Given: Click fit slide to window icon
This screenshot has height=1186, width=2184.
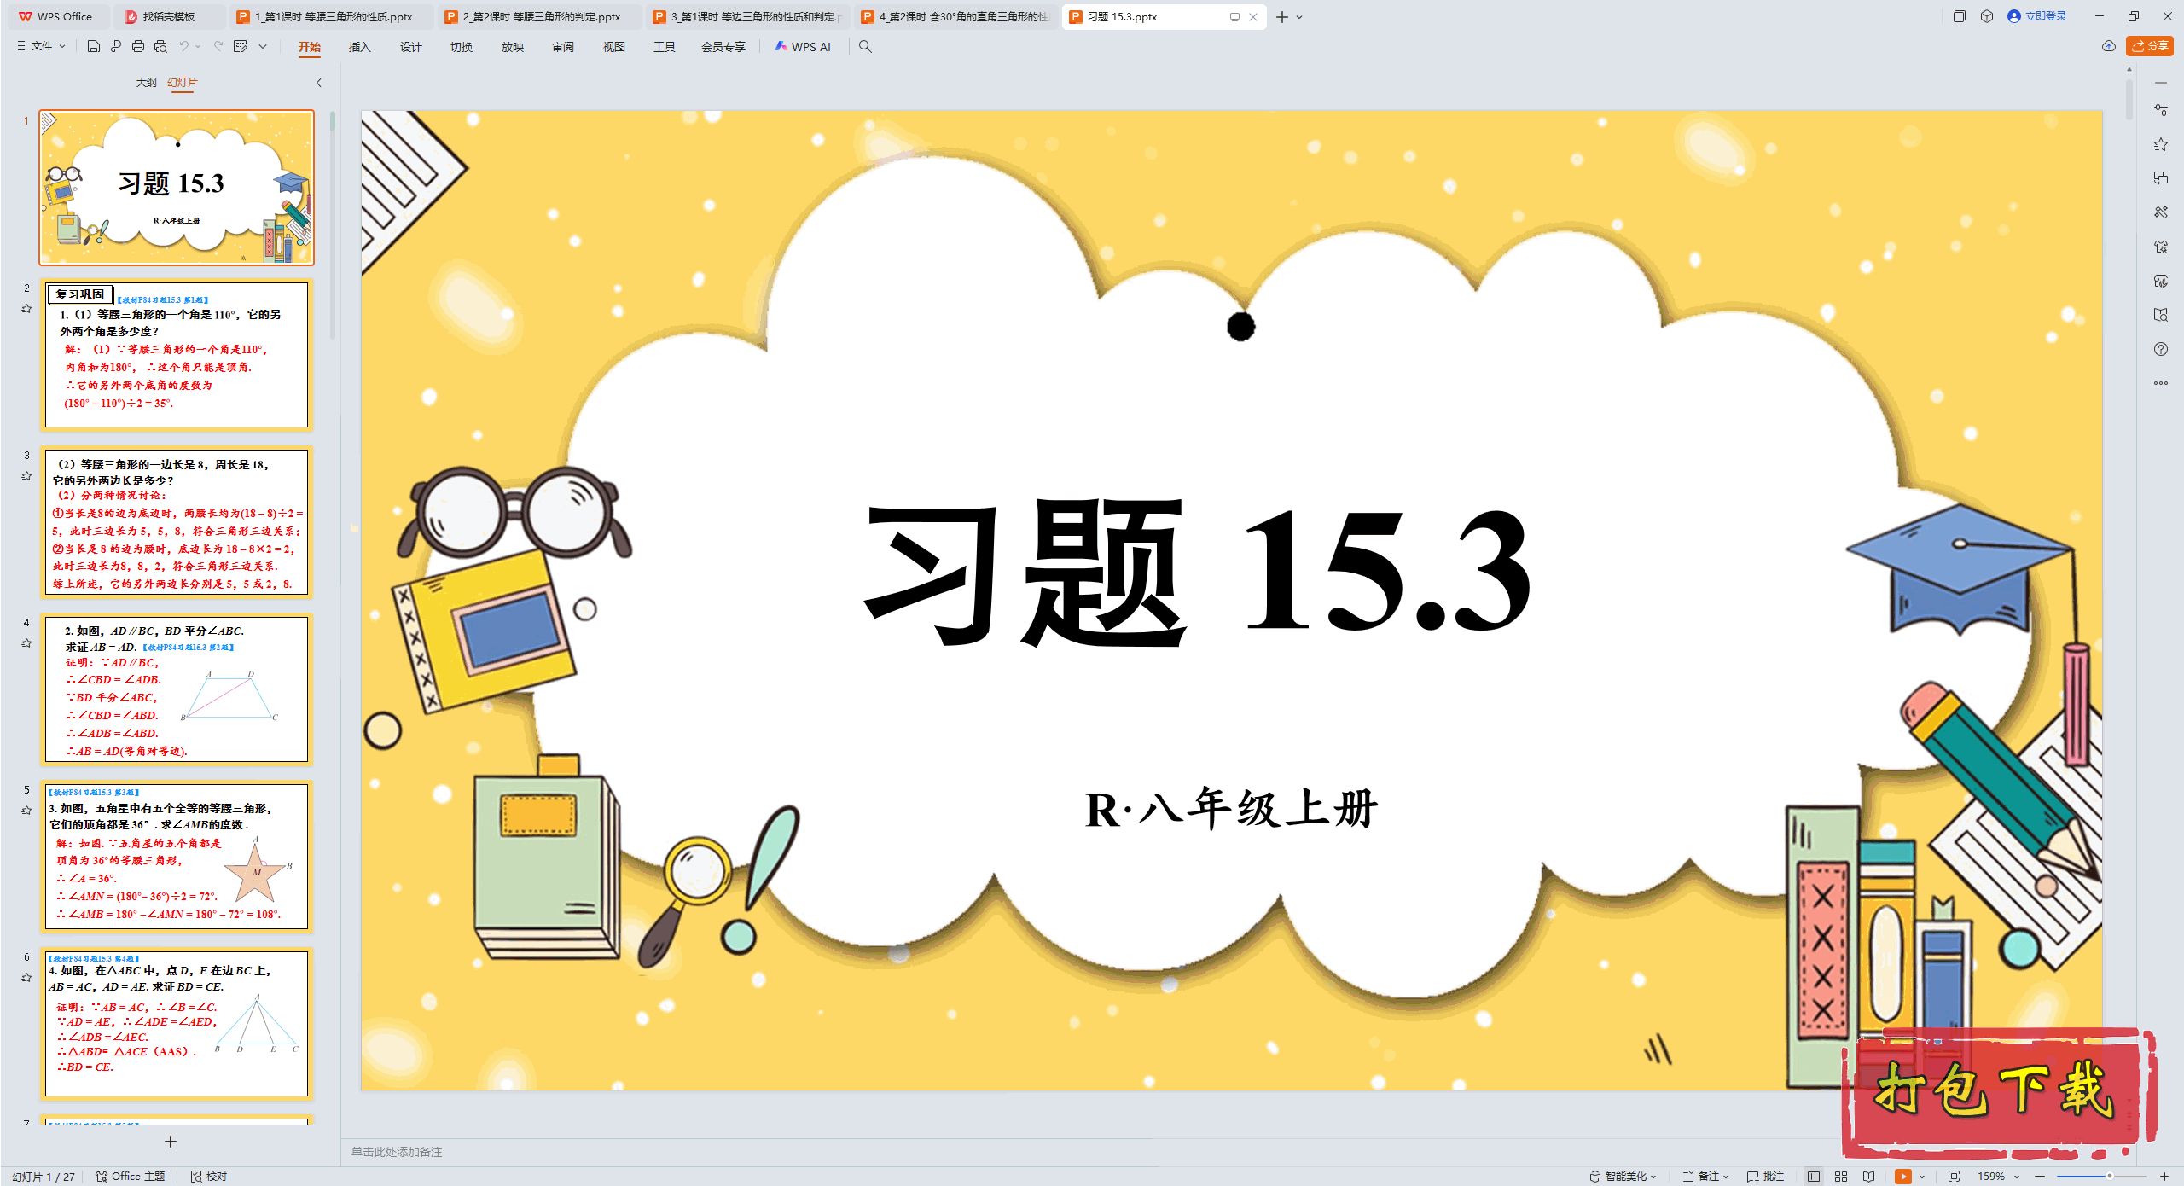Looking at the screenshot, I should click(x=1955, y=1177).
